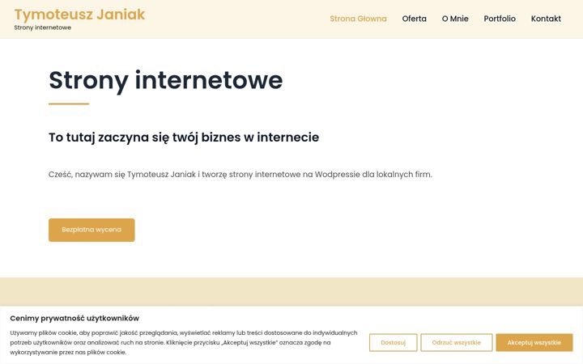Image resolution: width=583 pixels, height=364 pixels.
Task: Open the Tymoteusz Janiak site logo link
Action: point(79,15)
